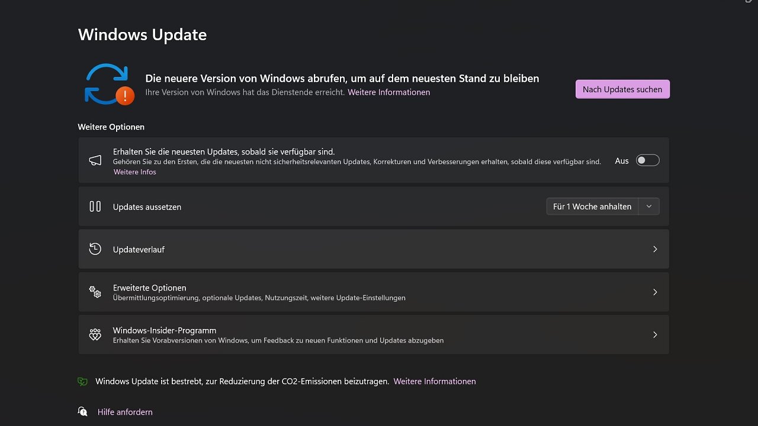The width and height of the screenshot is (758, 426).
Task: Open the Erweiterte Optionen row
Action: (x=374, y=292)
